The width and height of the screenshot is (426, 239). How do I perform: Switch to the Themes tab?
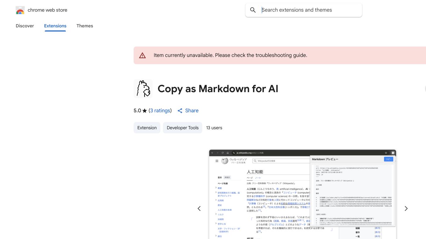click(x=85, y=26)
